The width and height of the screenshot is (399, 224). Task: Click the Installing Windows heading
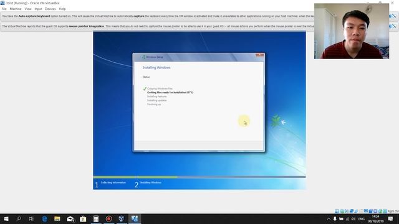point(156,68)
